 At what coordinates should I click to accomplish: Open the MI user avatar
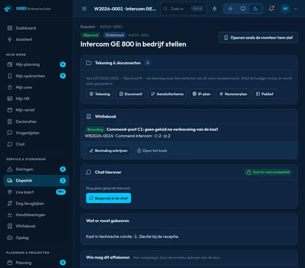click(x=285, y=9)
